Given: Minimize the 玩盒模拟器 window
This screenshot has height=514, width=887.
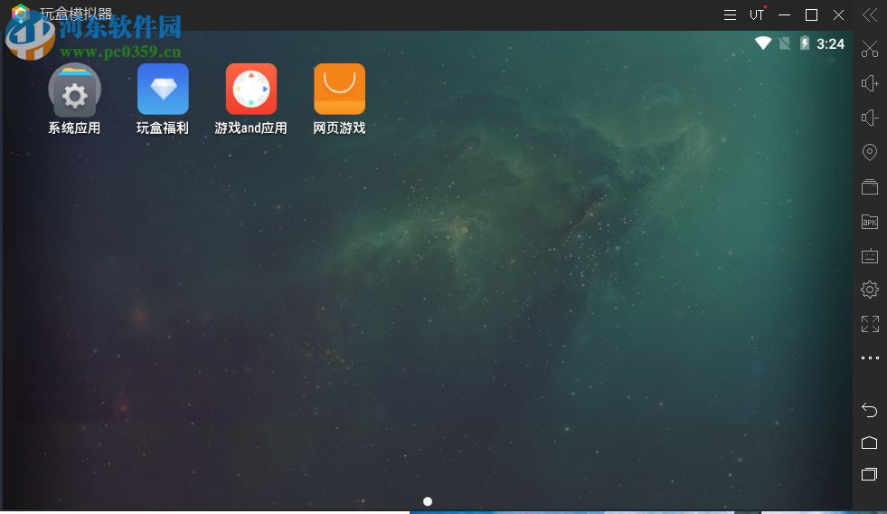Looking at the screenshot, I should (x=784, y=15).
